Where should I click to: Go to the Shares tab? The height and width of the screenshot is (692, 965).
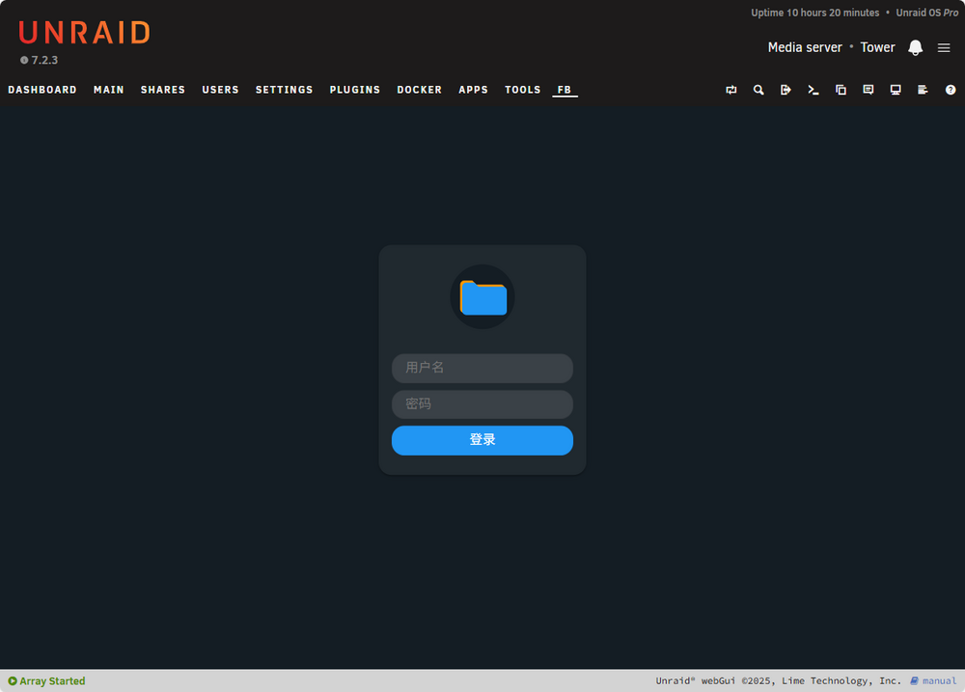[162, 90]
